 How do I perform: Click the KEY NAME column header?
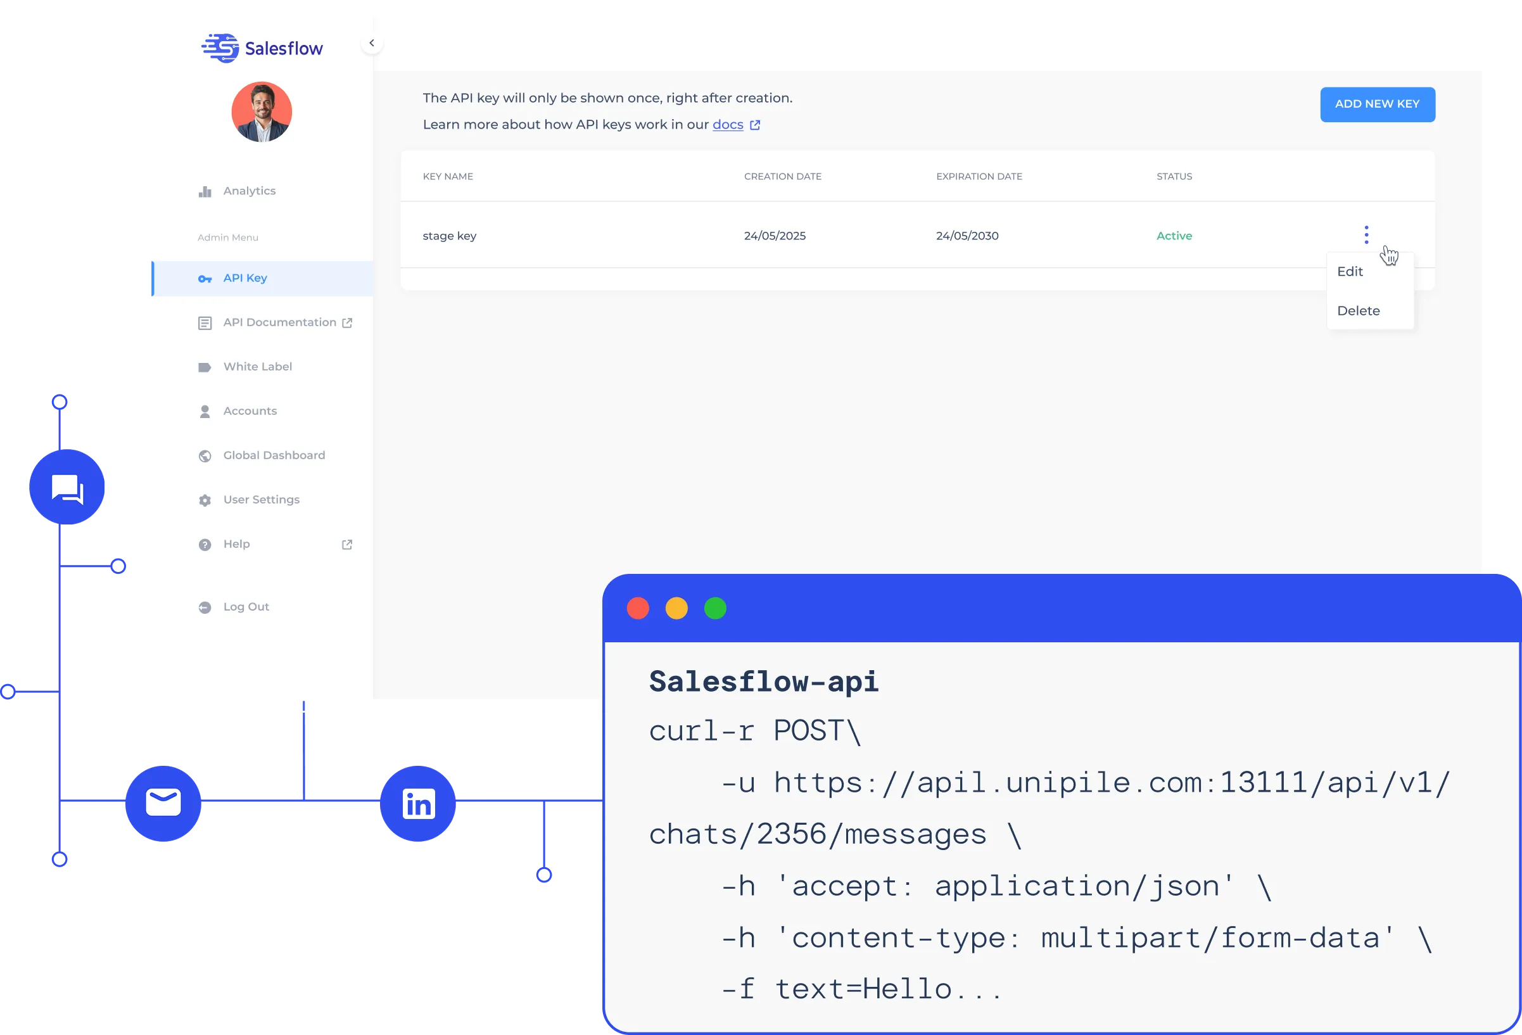[448, 176]
